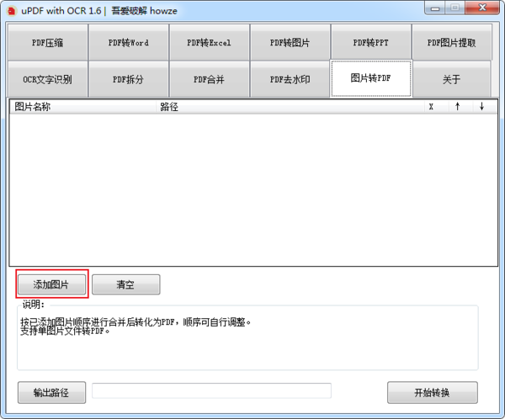Screen dimensions: 505x419
Task: Open the PDF图片提取 tab
Action: coord(452,43)
